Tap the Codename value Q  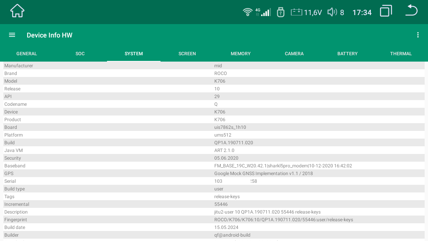click(216, 104)
